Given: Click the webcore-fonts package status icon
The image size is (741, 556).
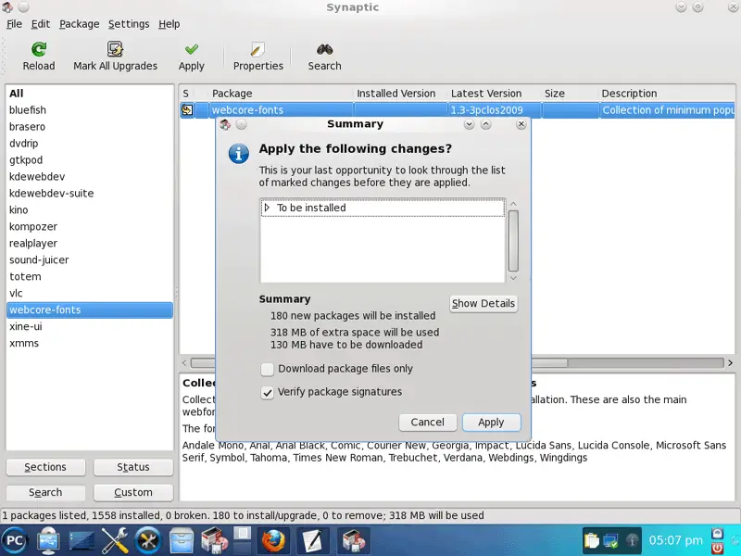Looking at the screenshot, I should click(x=187, y=110).
